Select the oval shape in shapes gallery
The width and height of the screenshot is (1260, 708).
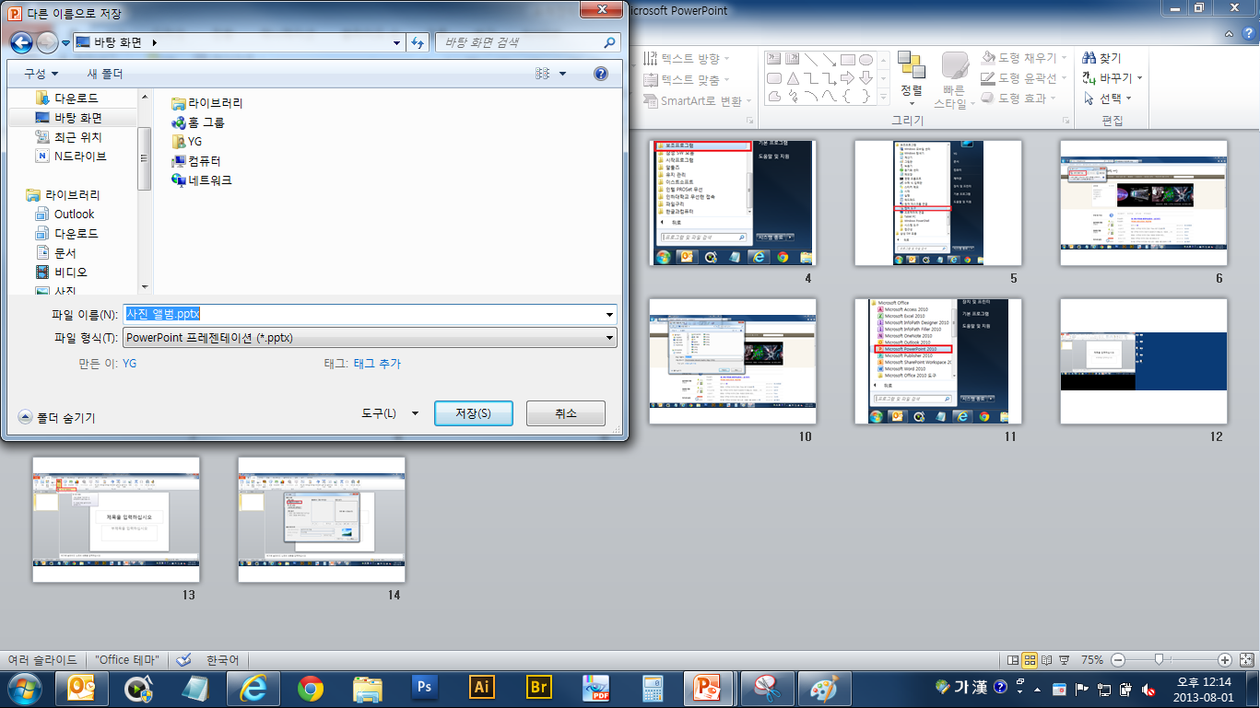click(x=866, y=60)
